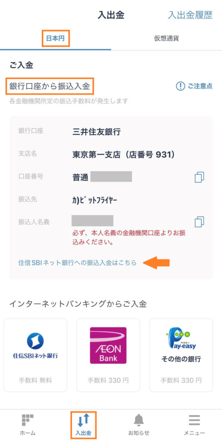Click 銀行口座から振込入金 heading

(x=50, y=86)
